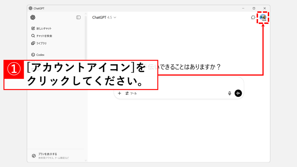Click the account icon with PLUS badge

(263, 17)
